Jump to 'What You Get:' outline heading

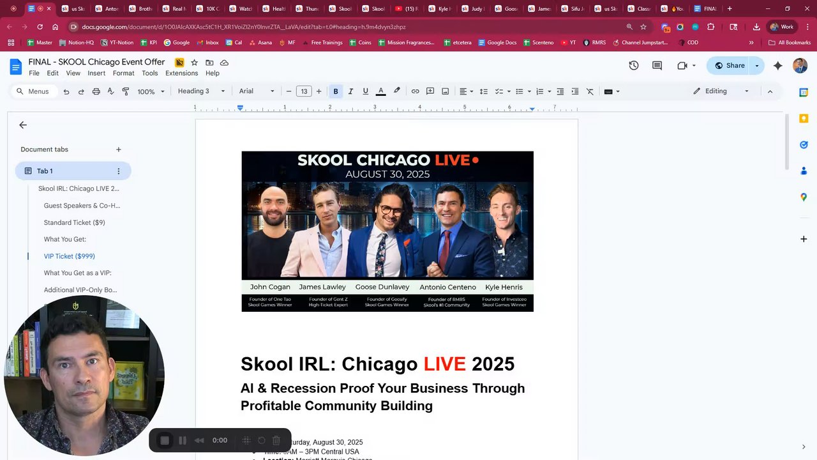64,239
